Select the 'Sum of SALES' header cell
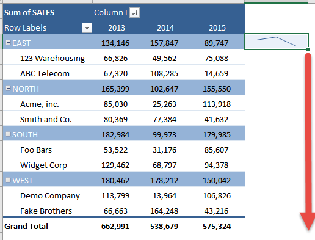This screenshot has height=240, width=315. [29, 13]
